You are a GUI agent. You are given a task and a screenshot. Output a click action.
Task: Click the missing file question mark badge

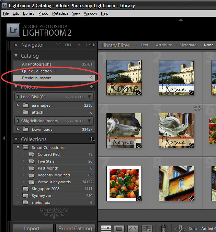pyautogui.click(x=199, y=109)
